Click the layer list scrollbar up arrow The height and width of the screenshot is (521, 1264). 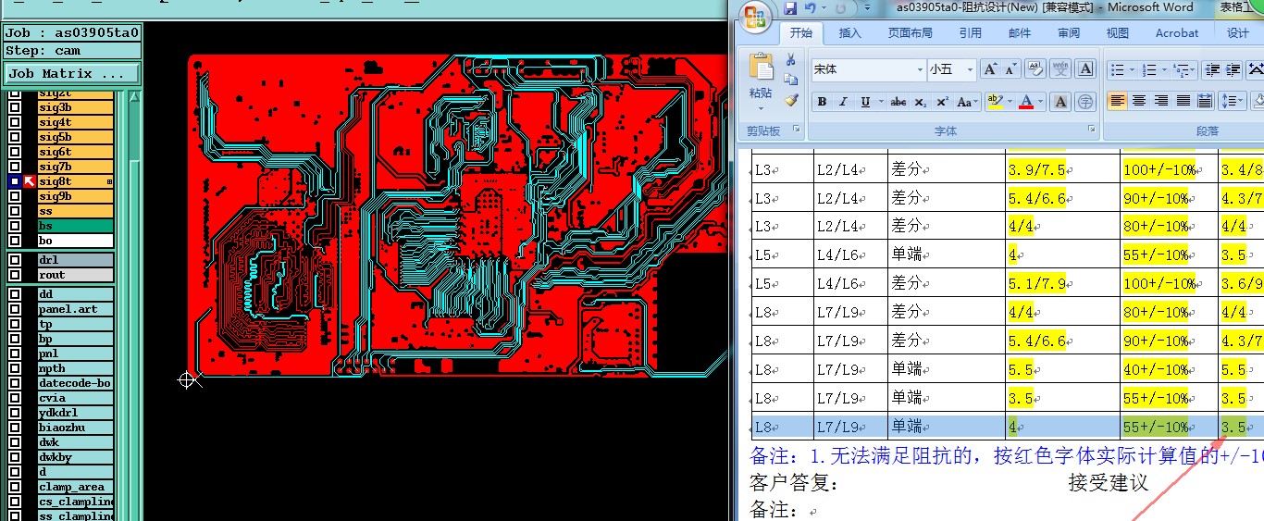[x=134, y=95]
